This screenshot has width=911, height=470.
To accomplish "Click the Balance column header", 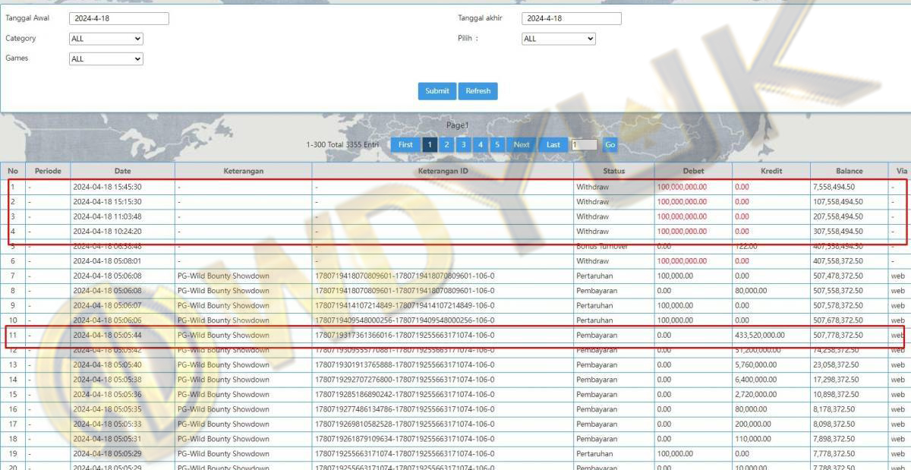I will click(849, 171).
